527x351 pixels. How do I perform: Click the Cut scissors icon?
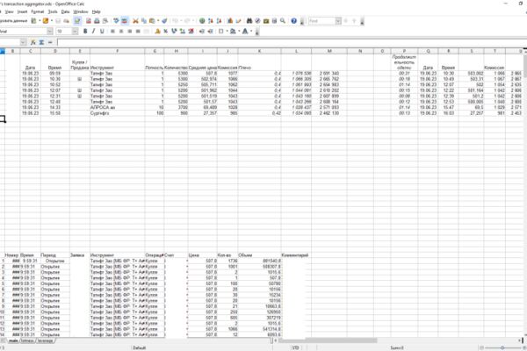[135, 21]
